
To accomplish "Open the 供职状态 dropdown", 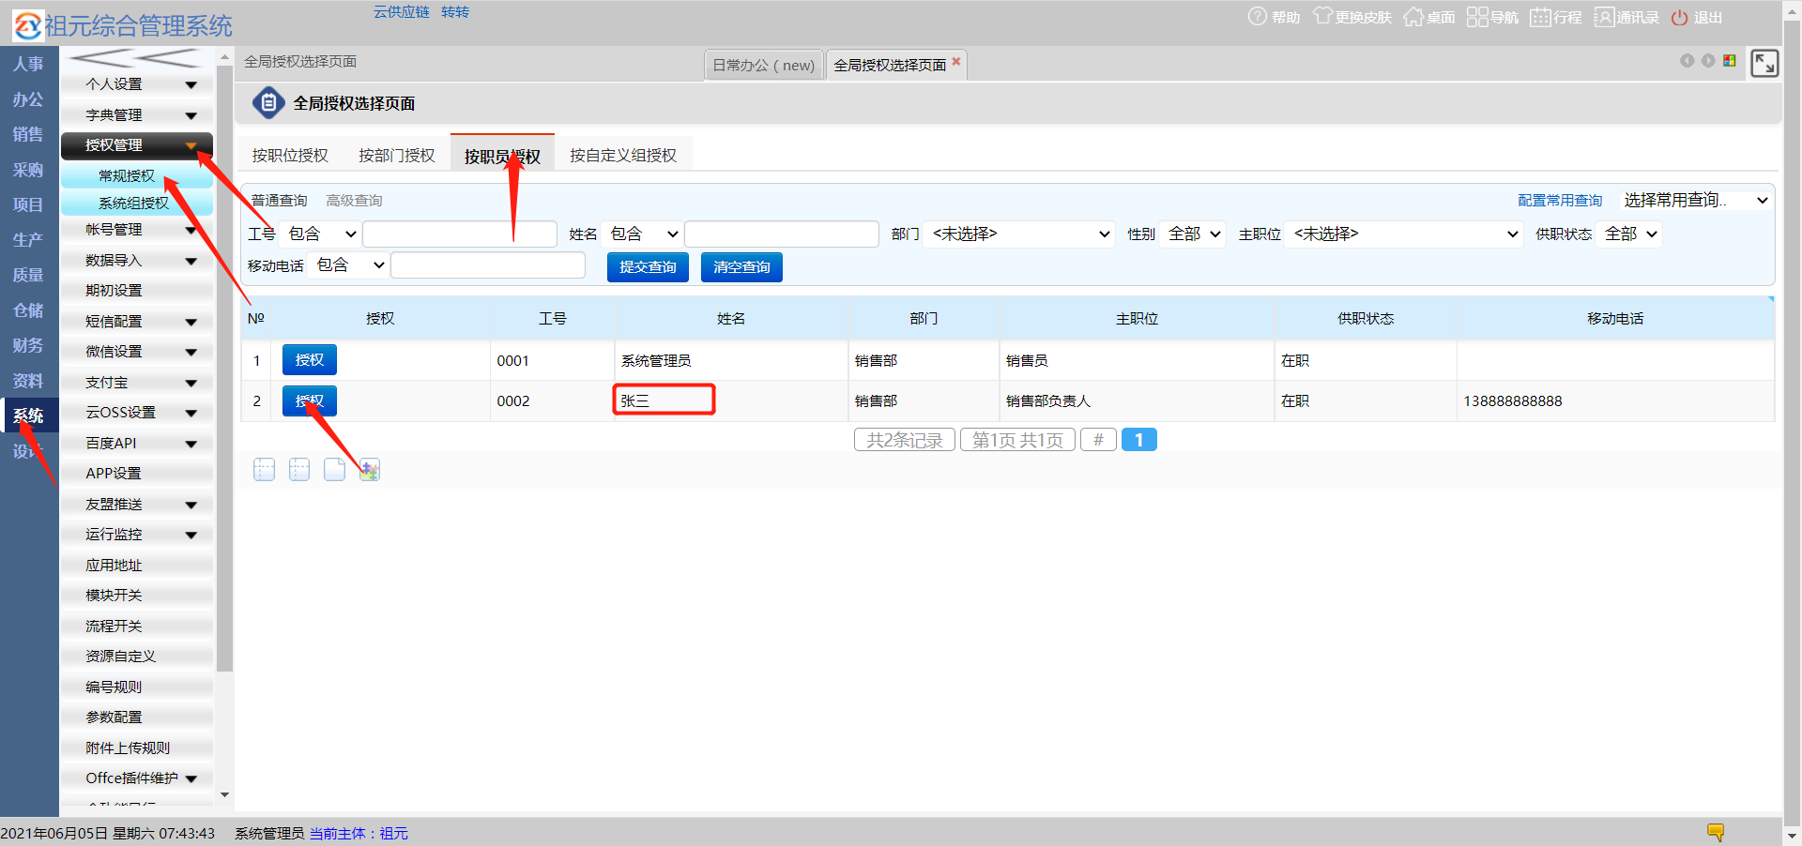I will point(1629,234).
